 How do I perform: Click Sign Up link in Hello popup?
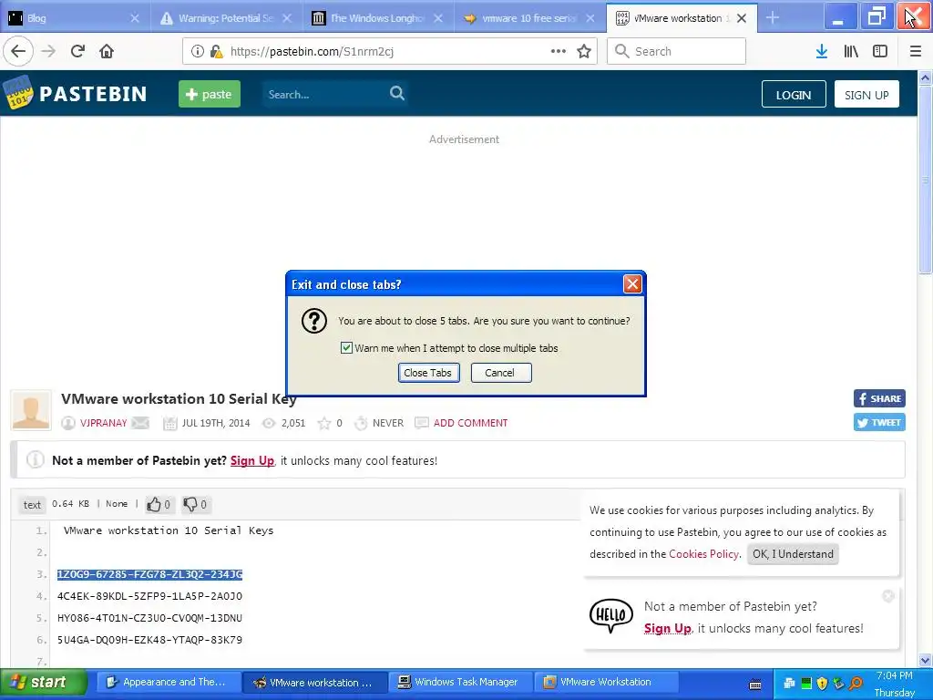coord(667,629)
